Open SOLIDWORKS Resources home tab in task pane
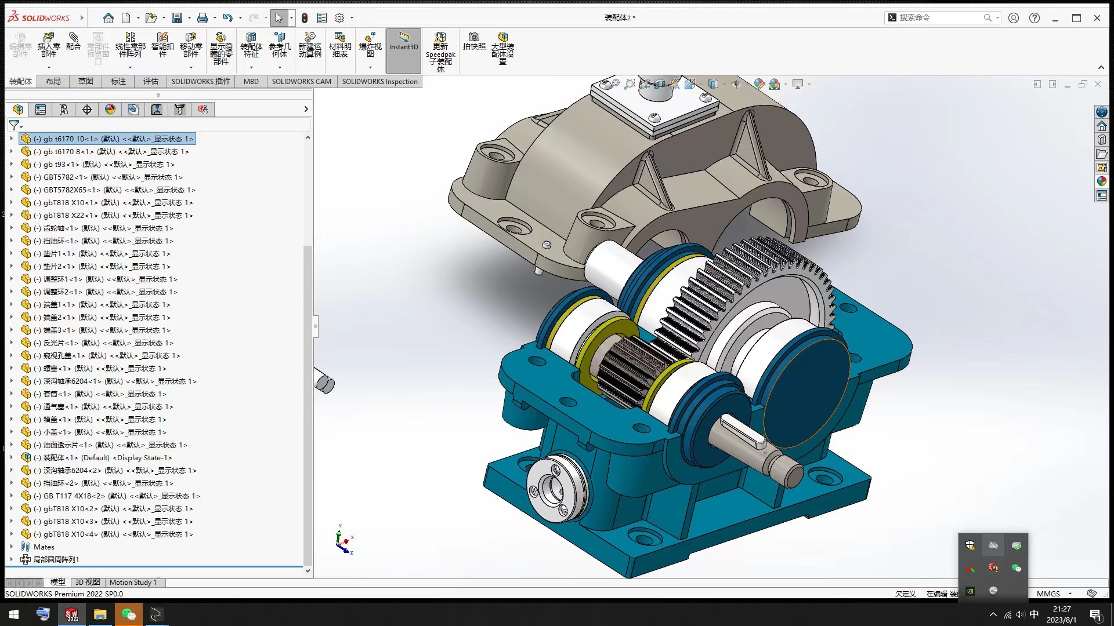Screen dimensions: 1114x626 (1101, 126)
